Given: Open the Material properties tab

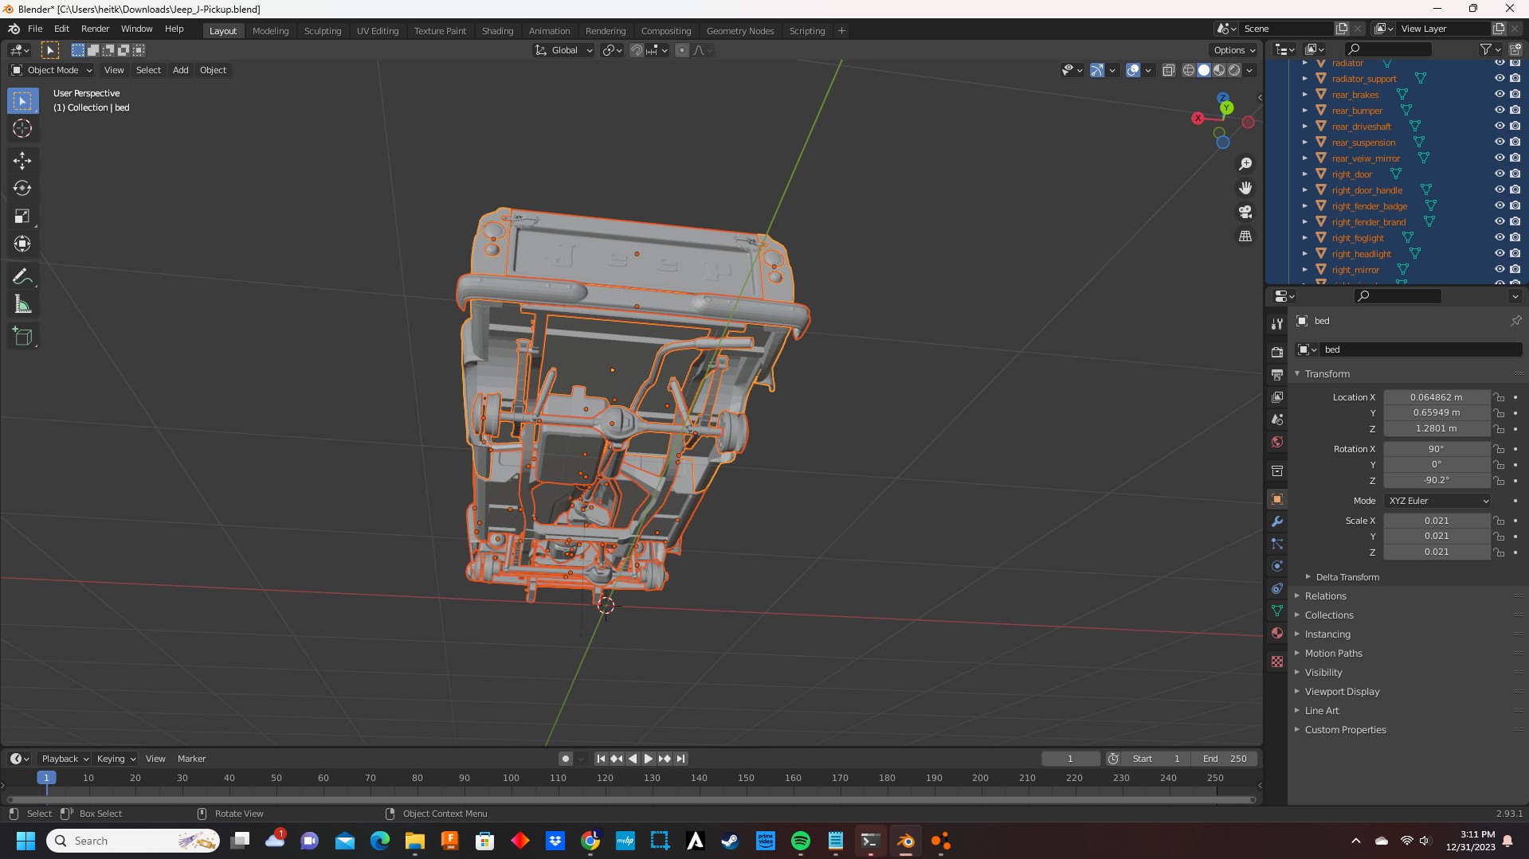Looking at the screenshot, I should pyautogui.click(x=1277, y=633).
